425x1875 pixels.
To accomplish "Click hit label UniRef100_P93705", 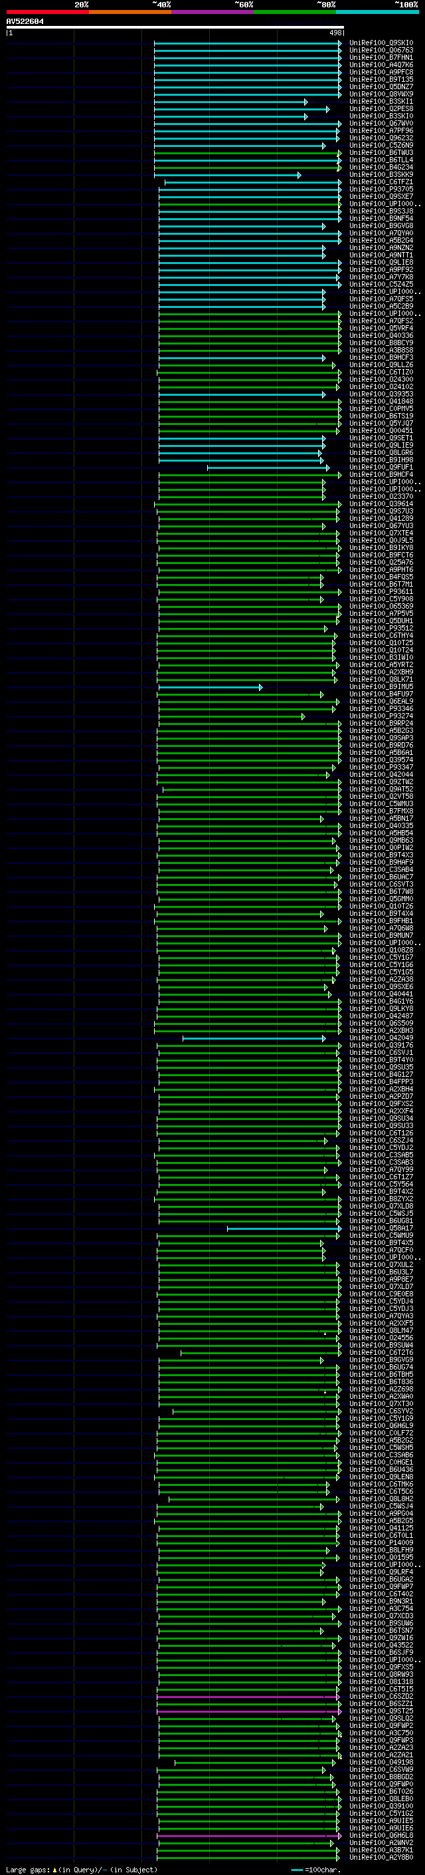I will click(381, 190).
